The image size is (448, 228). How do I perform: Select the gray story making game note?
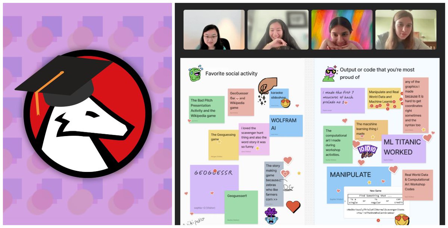point(274,184)
